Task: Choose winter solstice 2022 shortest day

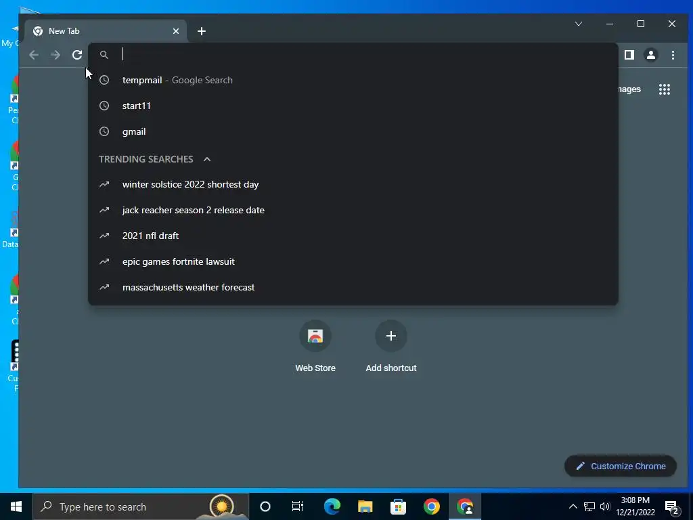Action: coord(353,184)
